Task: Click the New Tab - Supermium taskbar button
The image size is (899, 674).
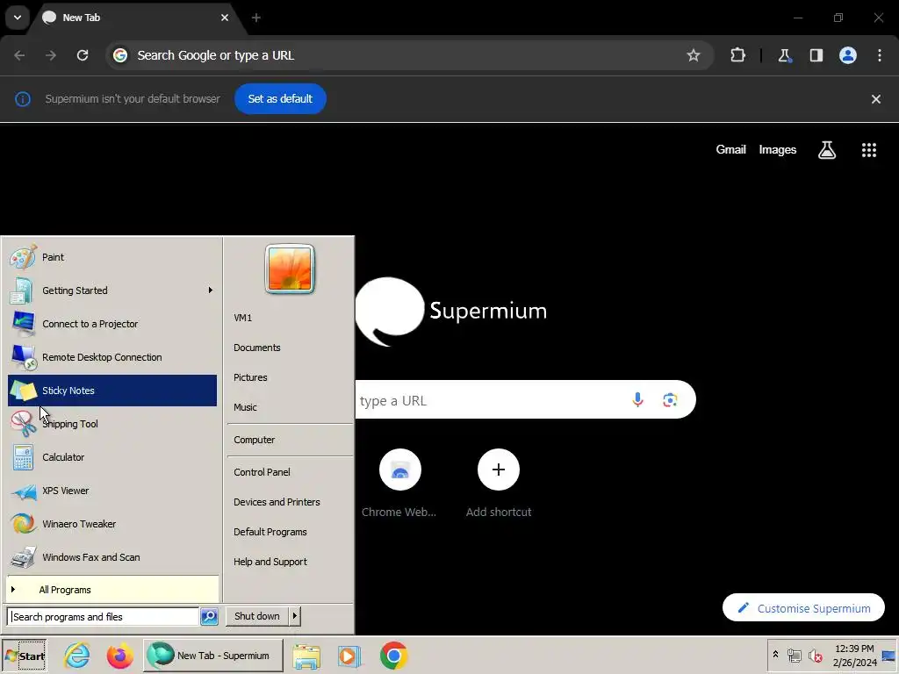Action: pyautogui.click(x=212, y=655)
